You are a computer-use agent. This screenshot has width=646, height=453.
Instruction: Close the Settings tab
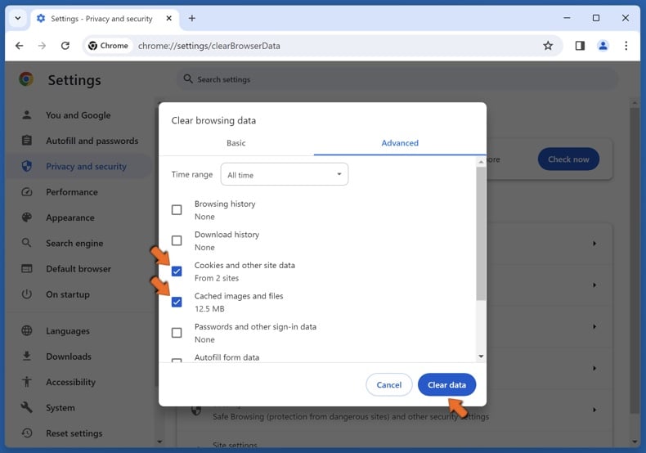pos(169,18)
